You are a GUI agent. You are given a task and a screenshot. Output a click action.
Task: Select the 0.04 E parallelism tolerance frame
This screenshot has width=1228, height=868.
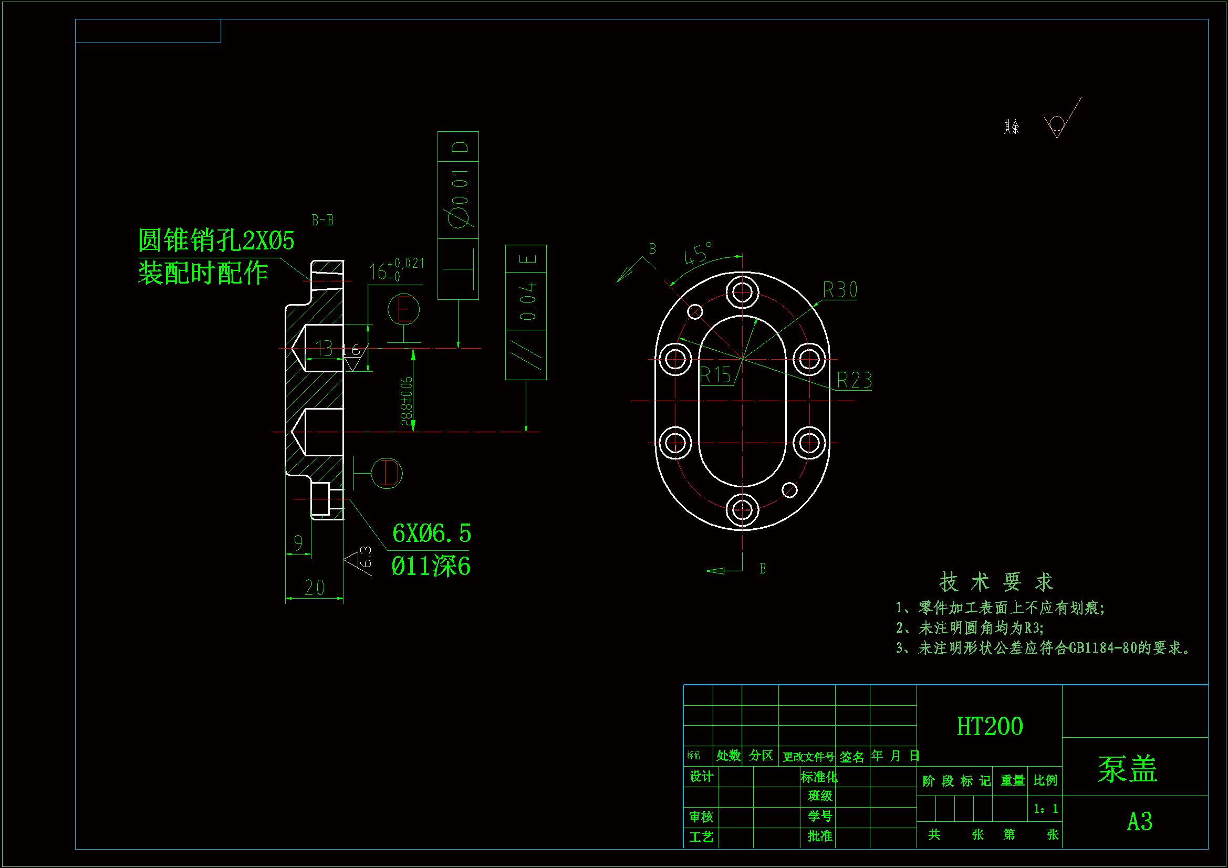pyautogui.click(x=526, y=312)
